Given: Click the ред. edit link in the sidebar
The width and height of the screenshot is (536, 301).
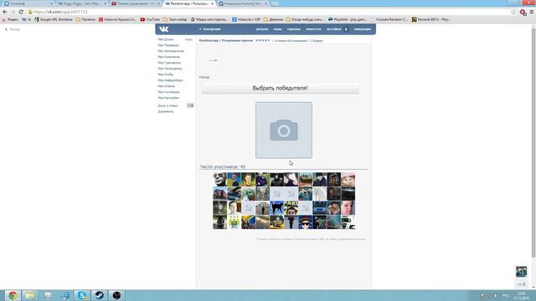Looking at the screenshot, I should (188, 39).
